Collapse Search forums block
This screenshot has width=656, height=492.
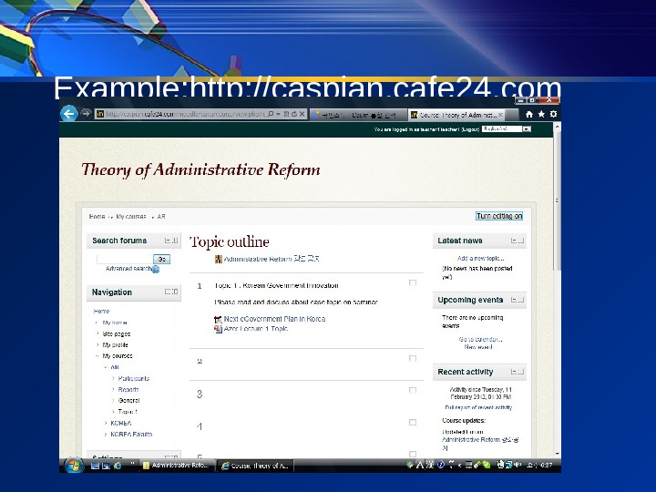(168, 241)
